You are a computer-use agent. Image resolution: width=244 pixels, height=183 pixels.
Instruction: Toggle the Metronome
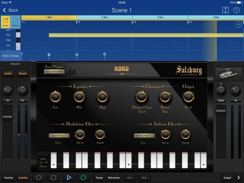coord(114,178)
